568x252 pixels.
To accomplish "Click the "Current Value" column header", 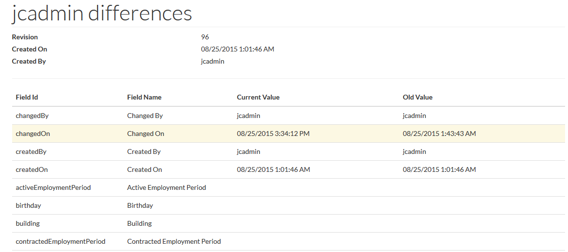I will click(x=258, y=97).
